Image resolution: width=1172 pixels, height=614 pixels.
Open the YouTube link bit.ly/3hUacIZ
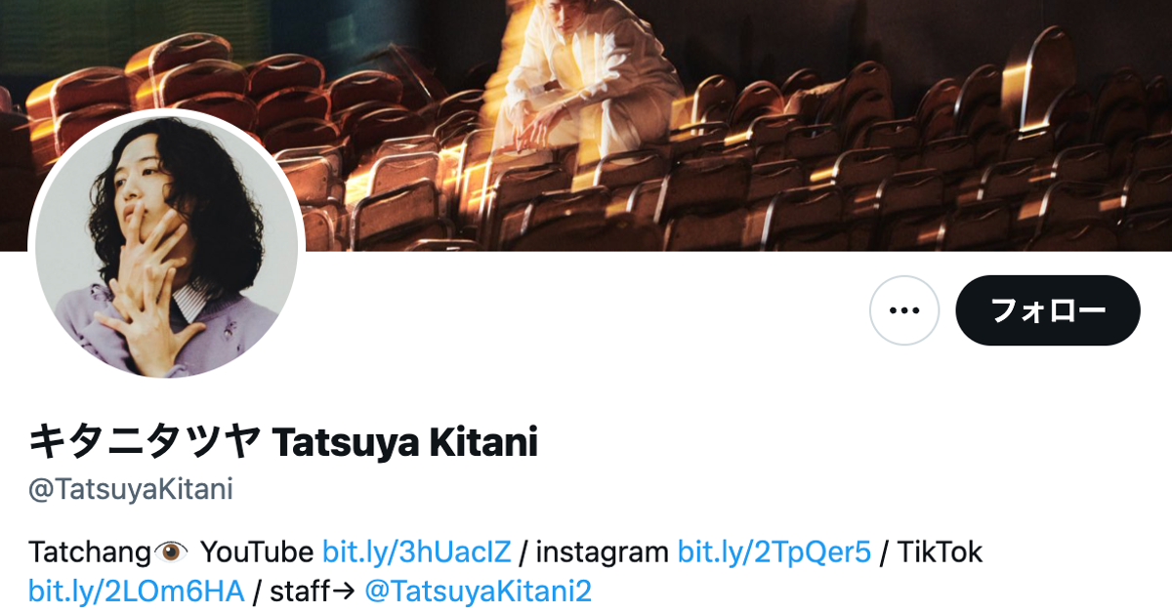(417, 553)
